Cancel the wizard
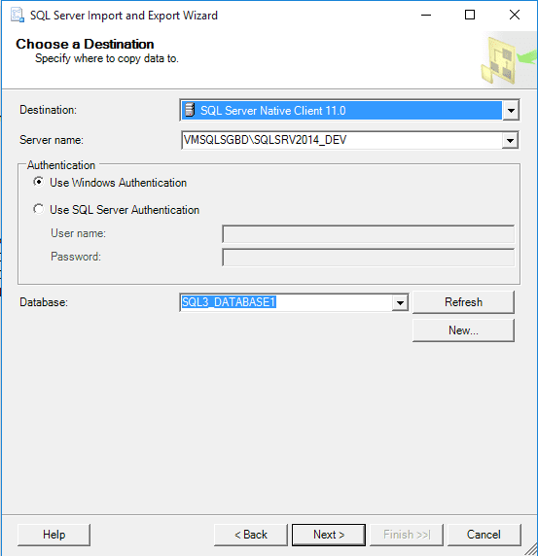 click(x=484, y=535)
